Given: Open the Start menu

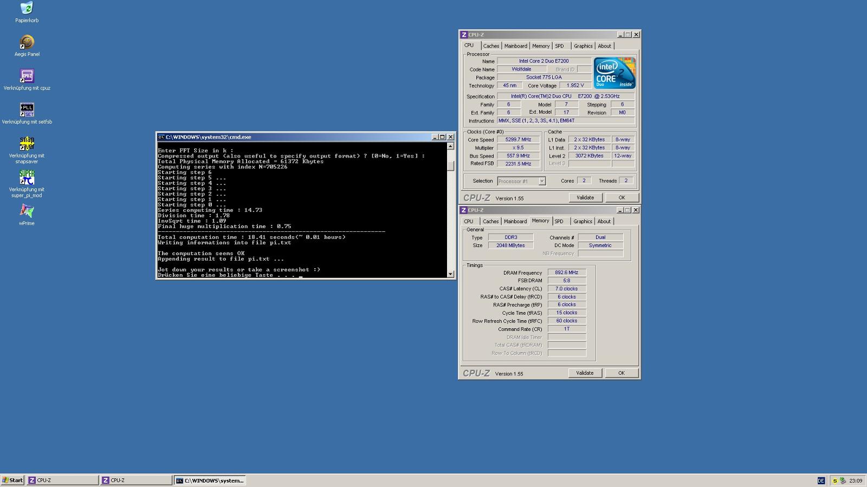Looking at the screenshot, I should [x=12, y=480].
